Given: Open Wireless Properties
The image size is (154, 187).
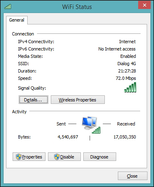Looking at the screenshot, I should point(78,100).
